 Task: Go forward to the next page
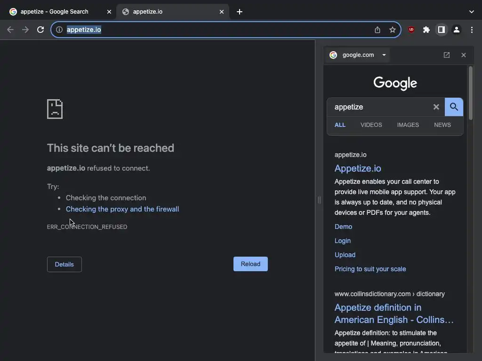click(x=25, y=30)
